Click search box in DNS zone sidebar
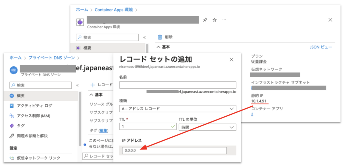This screenshot has width=344, height=167. [41, 85]
